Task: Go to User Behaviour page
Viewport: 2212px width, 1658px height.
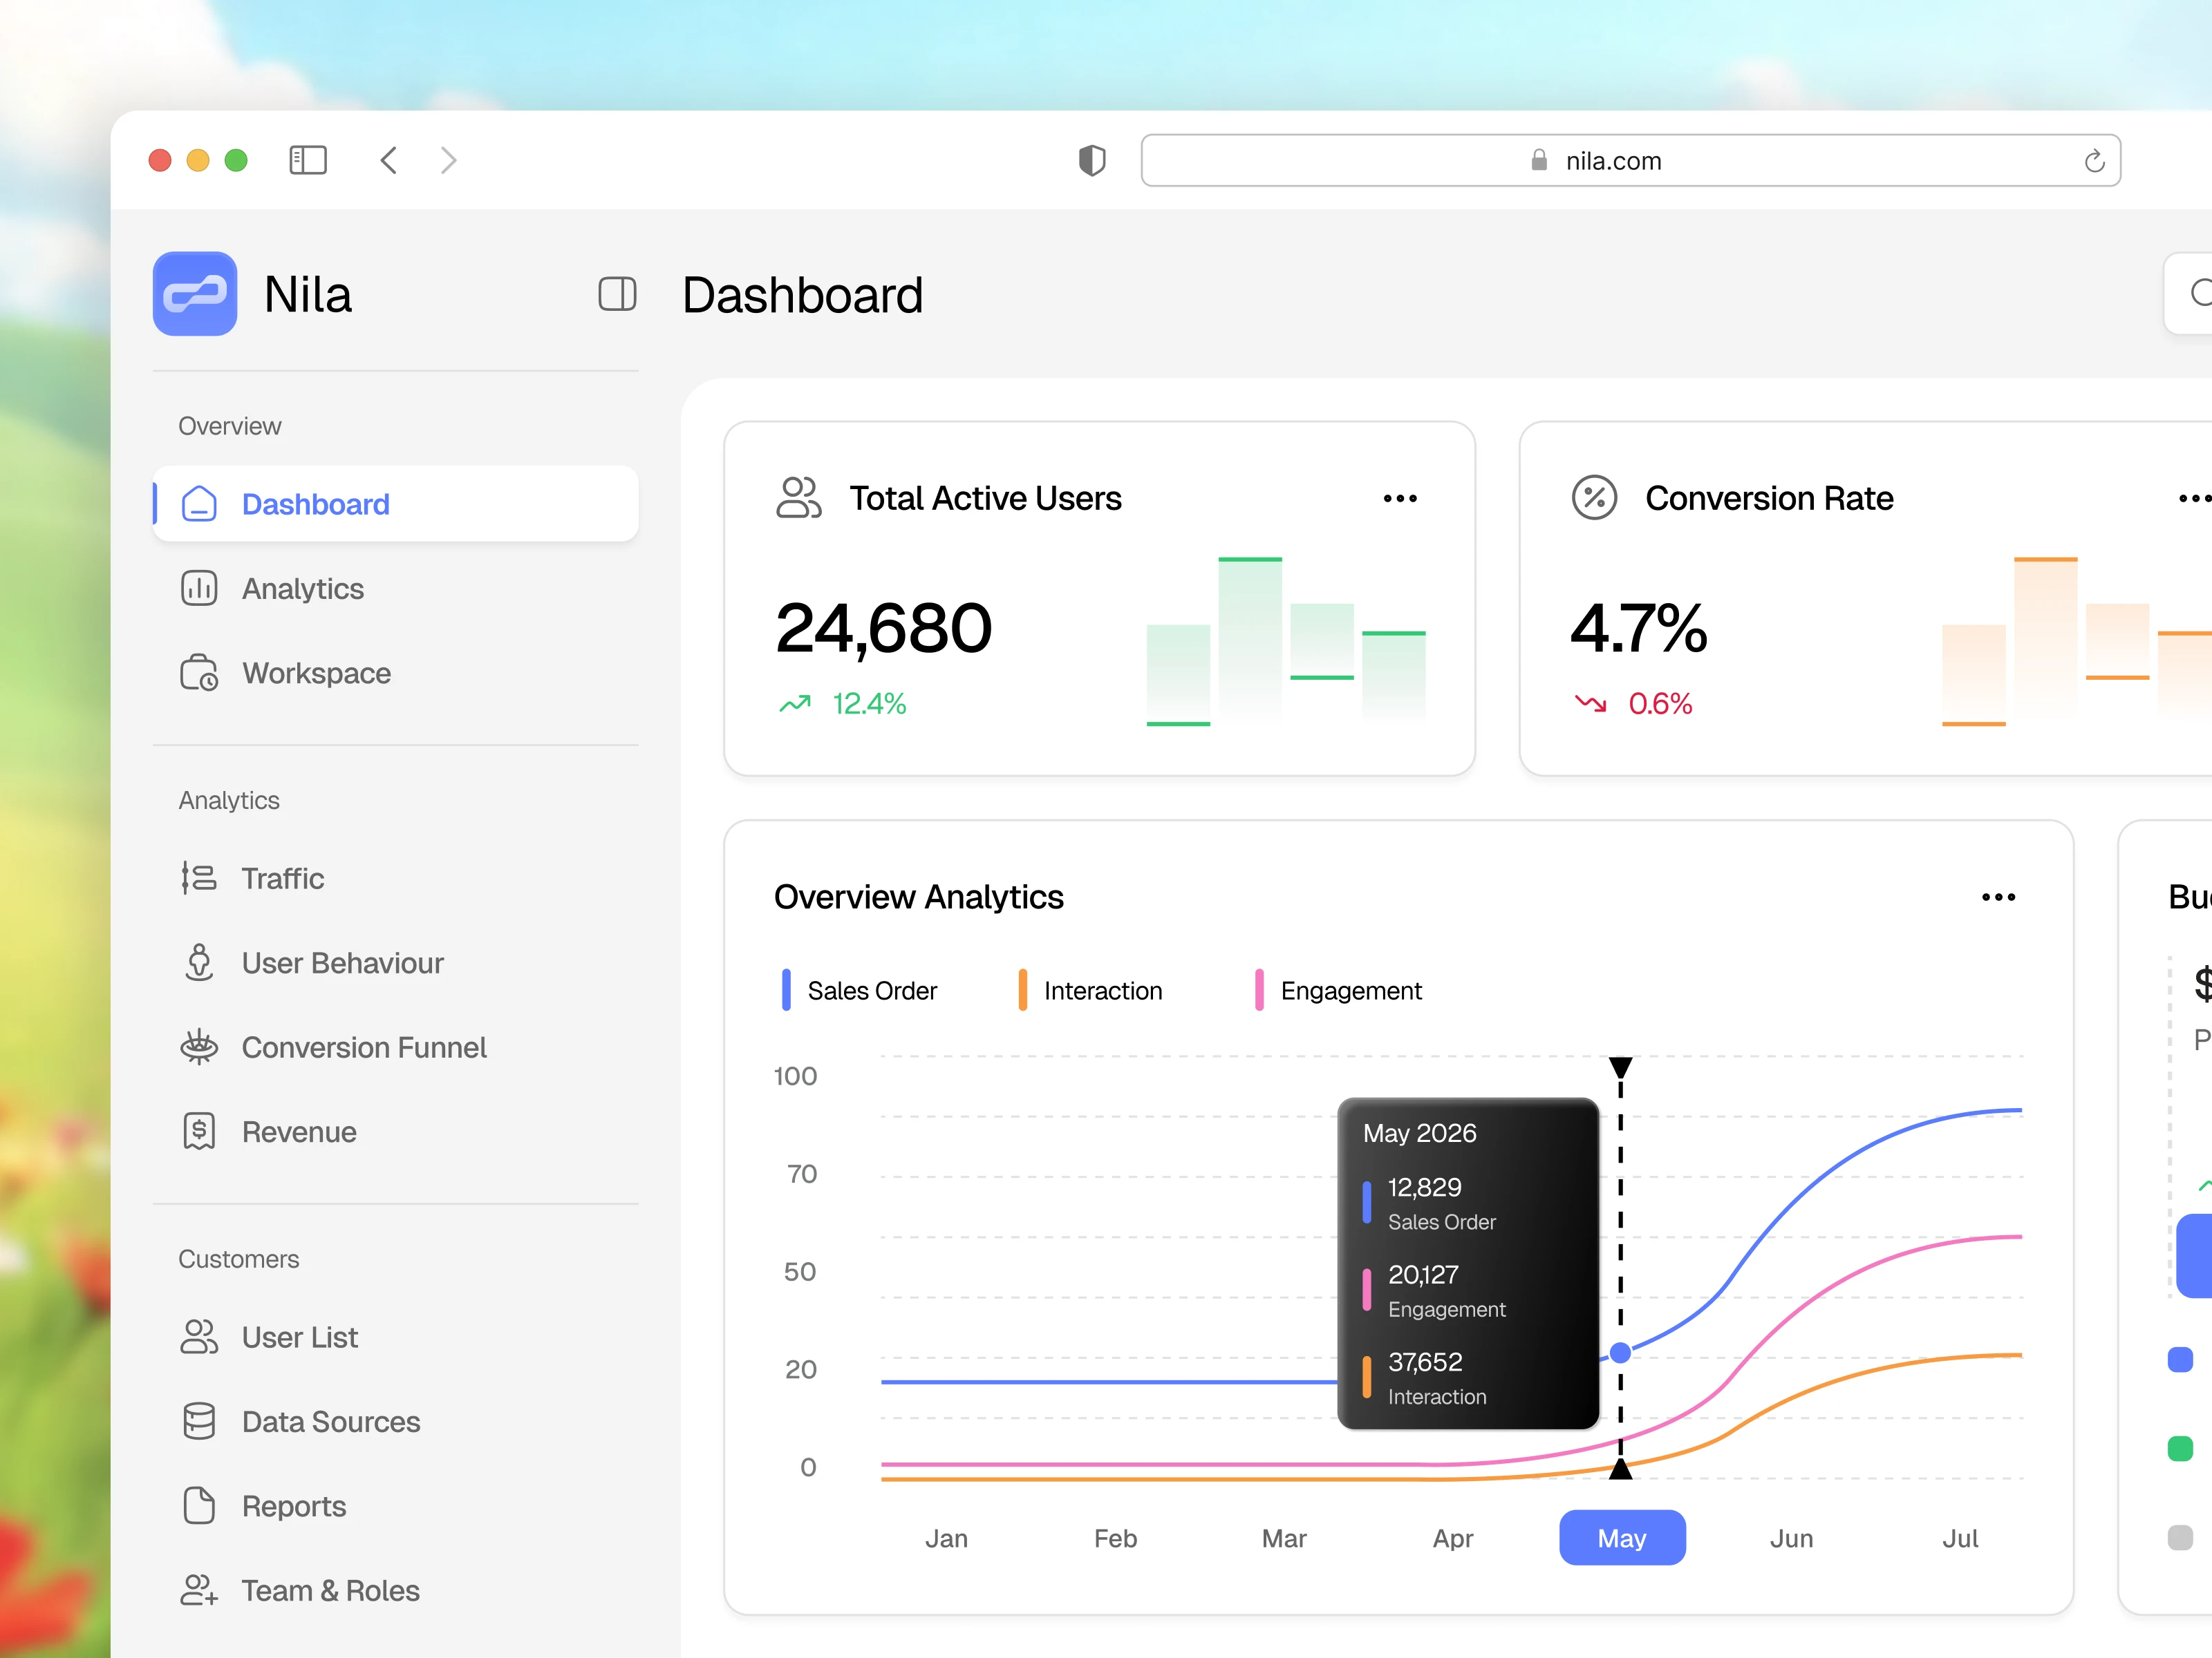Action: click(342, 962)
